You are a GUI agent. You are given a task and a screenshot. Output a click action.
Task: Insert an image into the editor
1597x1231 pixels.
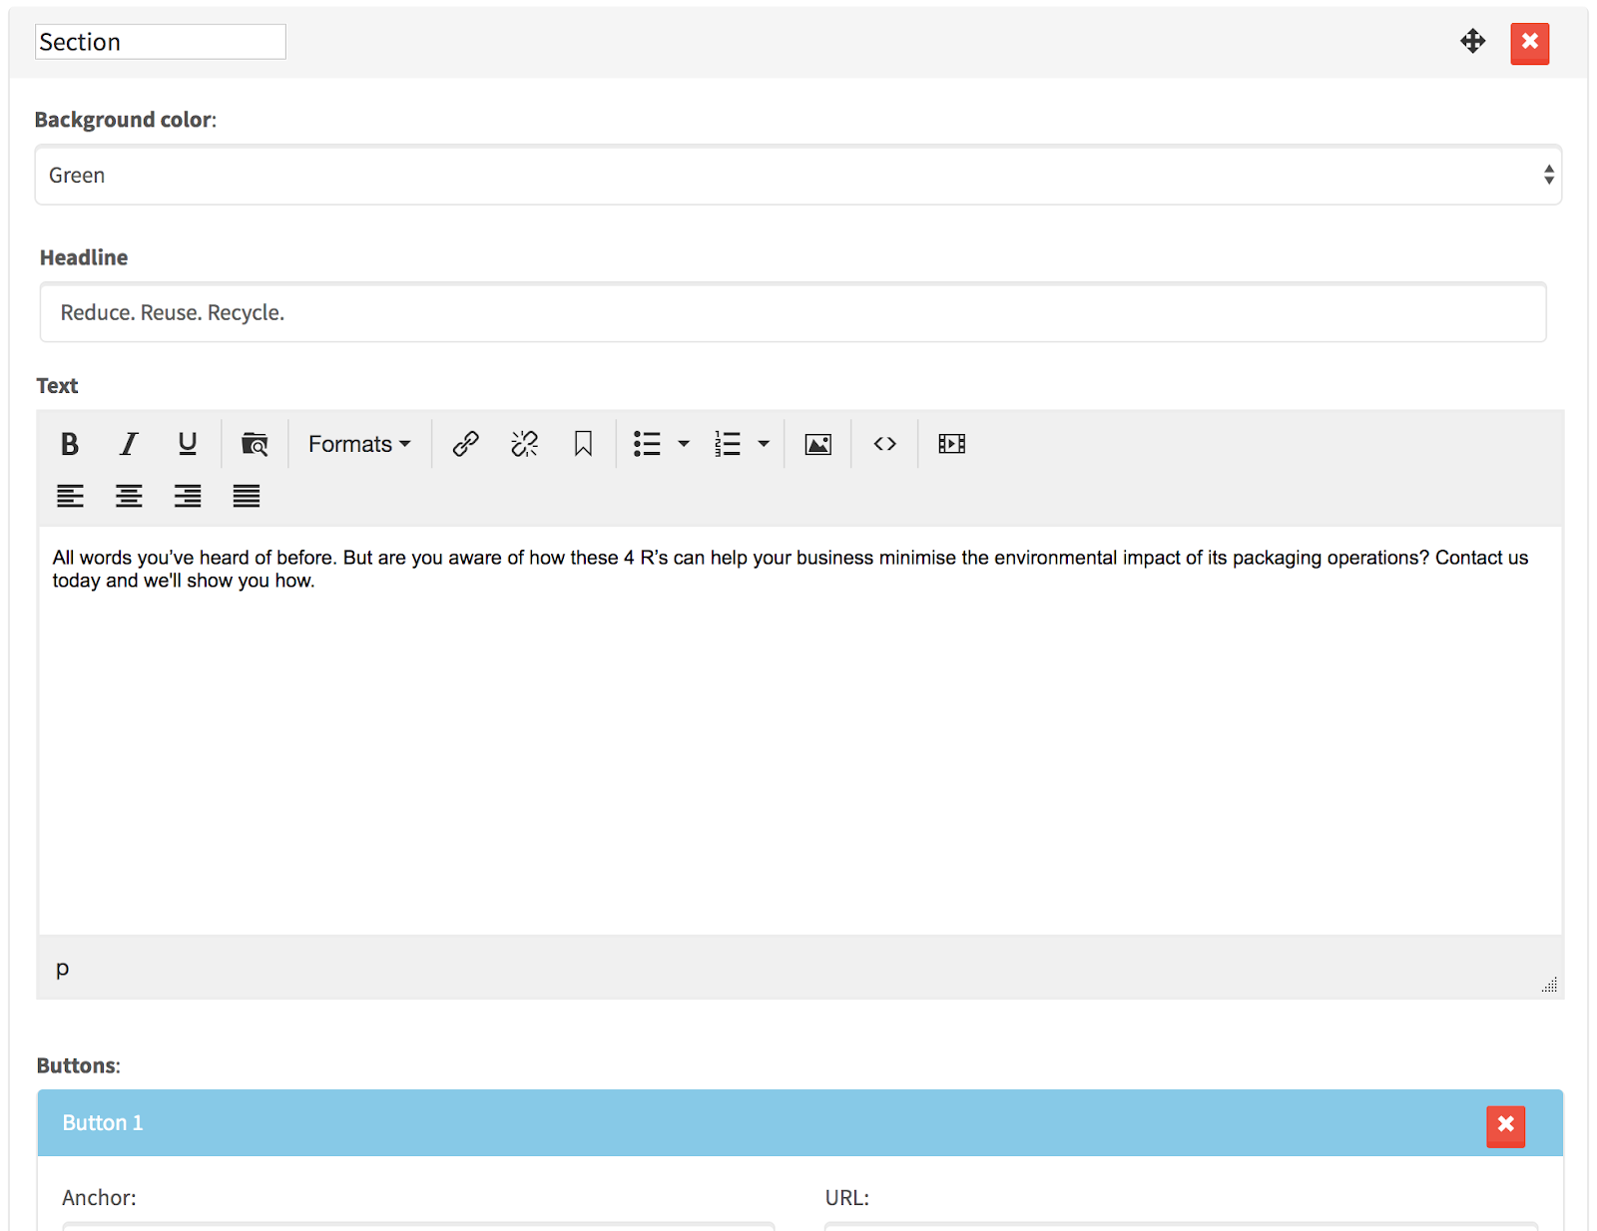tap(816, 443)
